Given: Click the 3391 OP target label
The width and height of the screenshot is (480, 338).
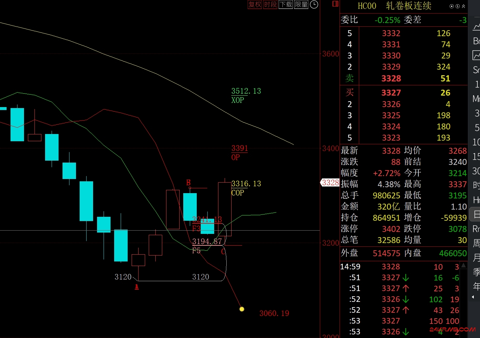Looking at the screenshot, I should pos(240,153).
